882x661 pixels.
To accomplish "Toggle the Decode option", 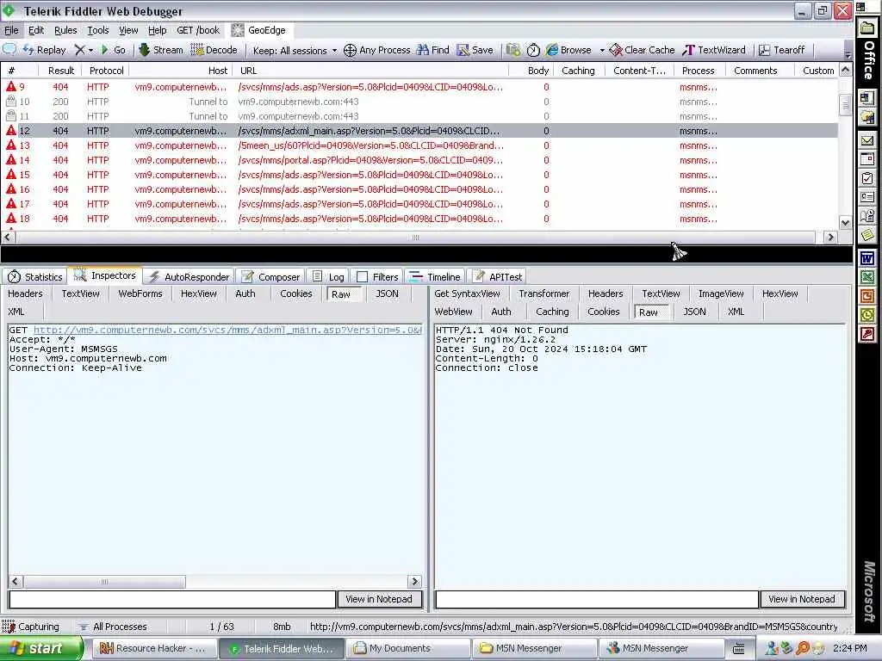I will (214, 50).
